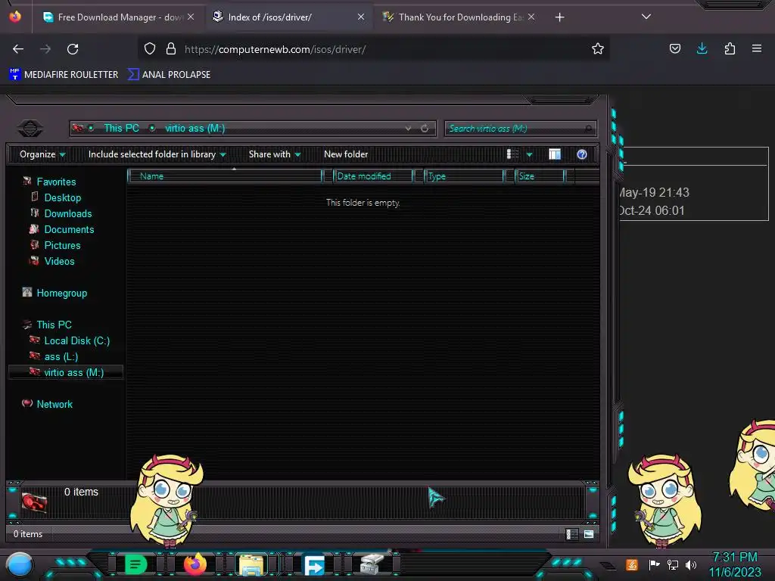This screenshot has height=581, width=775.
Task: Switch to Free Download Manager tab
Action: [118, 17]
